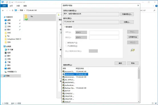Click the results scrollbar down arrow
158x105 pixels.
coord(139,102)
